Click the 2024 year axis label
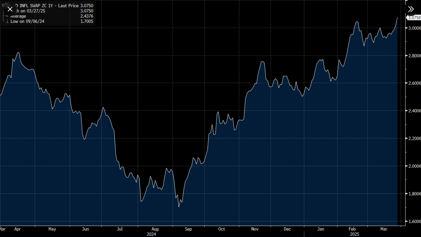Screen dimensions: 421x237 click(x=151, y=234)
